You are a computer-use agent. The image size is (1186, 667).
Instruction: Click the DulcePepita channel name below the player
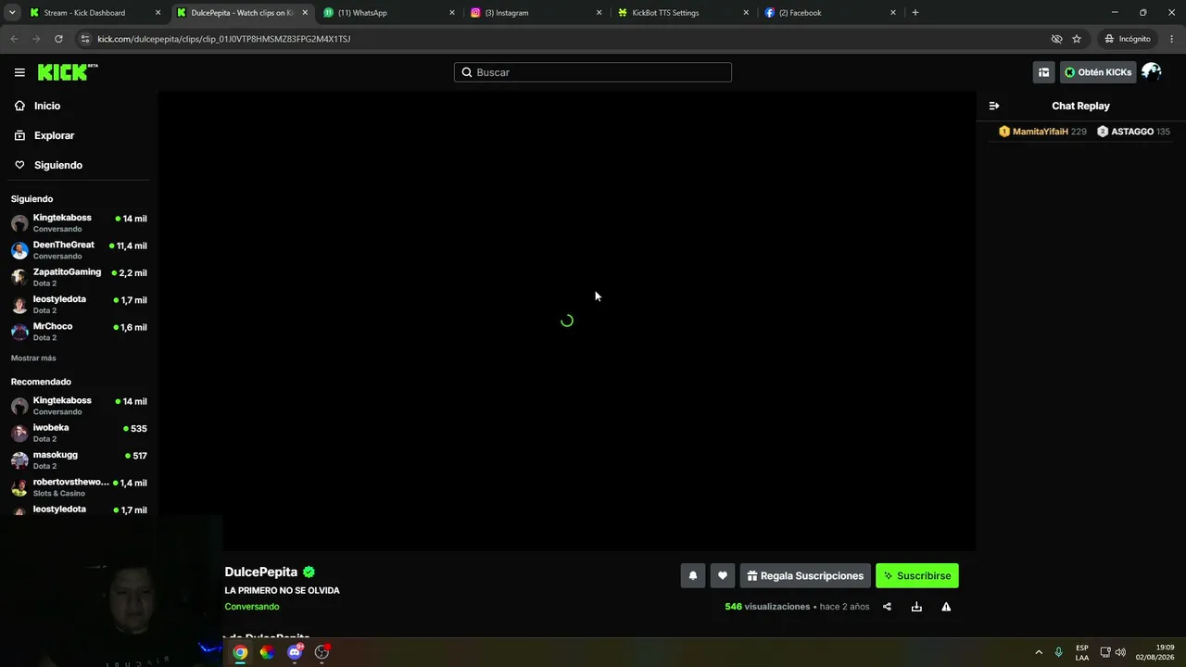click(x=261, y=572)
